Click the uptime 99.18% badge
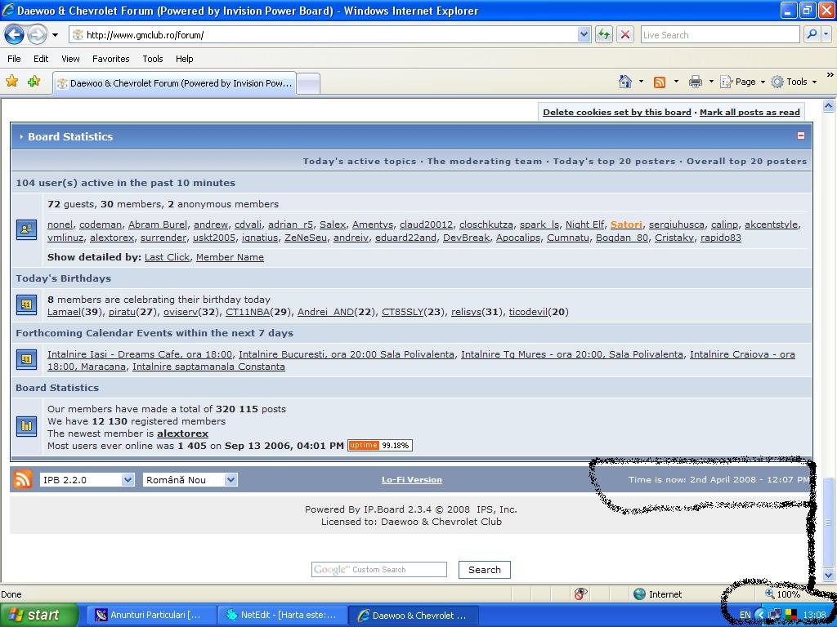Viewport: 837px width, 627px height. (x=379, y=445)
